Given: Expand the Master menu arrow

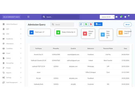Looking at the screenshot, I should (x=21, y=68).
